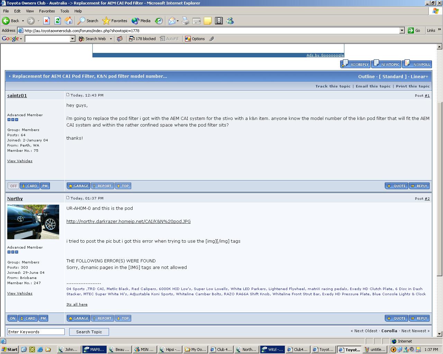The height and width of the screenshot is (354, 443).
Task: Click the Back navigation button
Action: click(x=11, y=21)
